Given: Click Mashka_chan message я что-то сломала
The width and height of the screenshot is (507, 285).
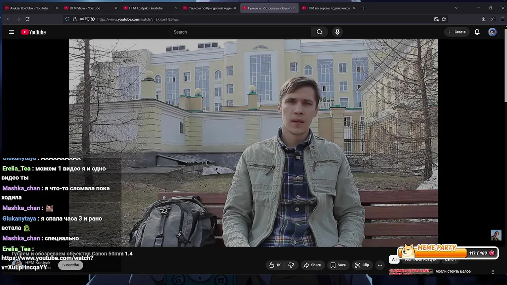Looking at the screenshot, I should click(x=56, y=193).
